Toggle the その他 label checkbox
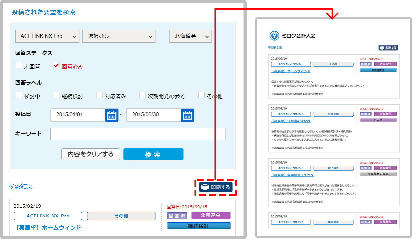 pos(201,95)
